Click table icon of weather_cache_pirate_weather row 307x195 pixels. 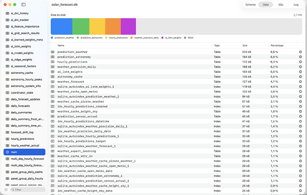pyautogui.click(x=53, y=101)
